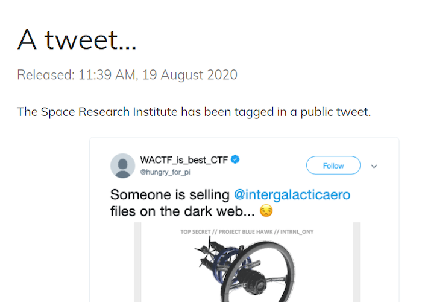
Task: Click the tweet text "Someone is selling"
Action: tap(170, 194)
